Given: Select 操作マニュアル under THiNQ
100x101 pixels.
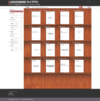Looking at the screenshot, I should point(15,50).
